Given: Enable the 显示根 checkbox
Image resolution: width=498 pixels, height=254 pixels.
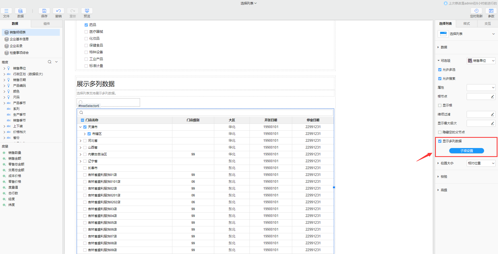Looking at the screenshot, I should coord(440,105).
